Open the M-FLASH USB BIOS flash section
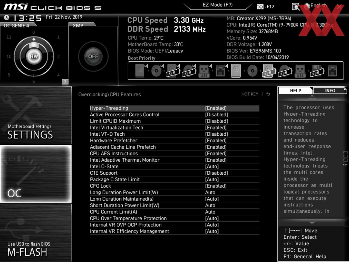The image size is (349, 262). [36, 233]
